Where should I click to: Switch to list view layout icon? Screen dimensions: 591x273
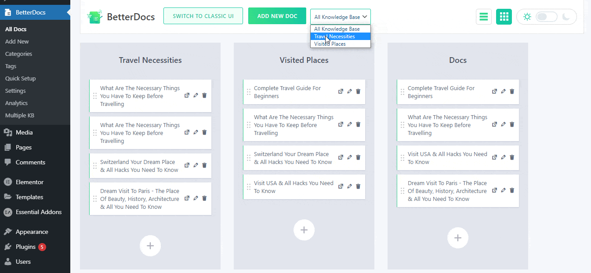(x=484, y=17)
